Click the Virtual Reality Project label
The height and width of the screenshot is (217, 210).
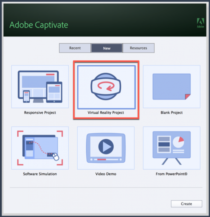tap(106, 113)
